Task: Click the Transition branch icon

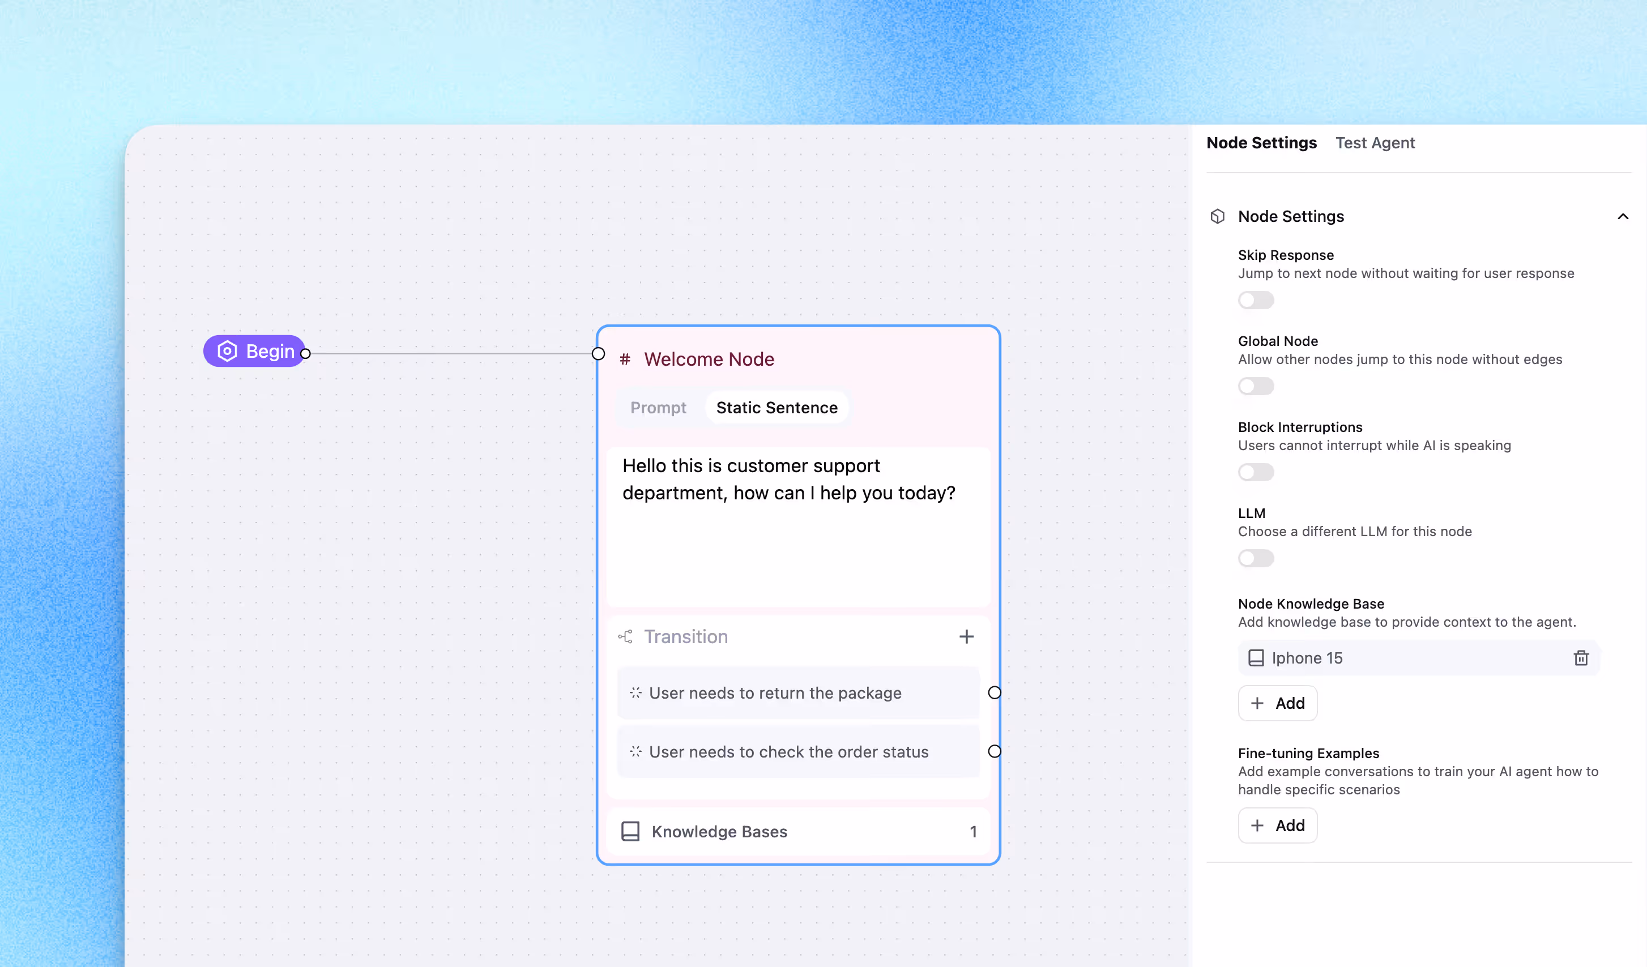Action: pos(625,636)
